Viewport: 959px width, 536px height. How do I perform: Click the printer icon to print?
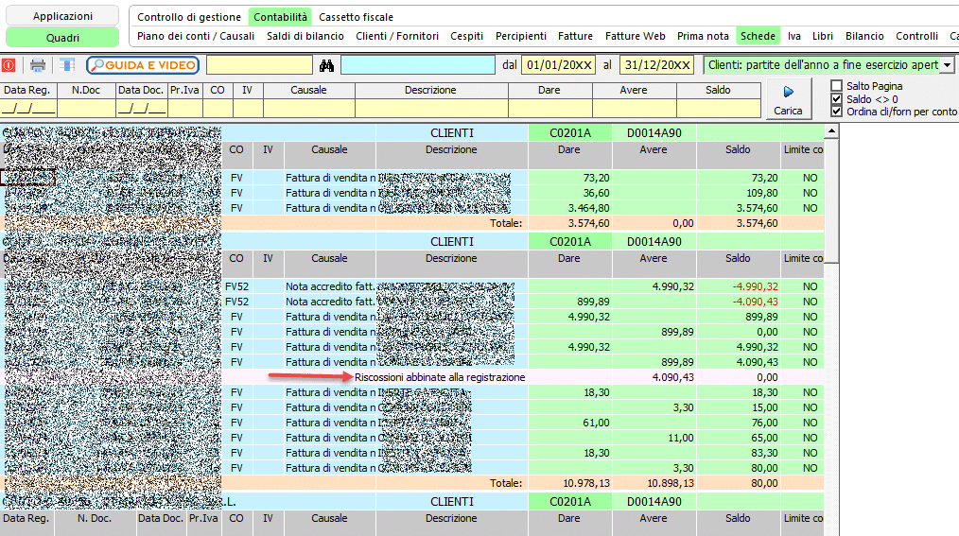[x=38, y=65]
